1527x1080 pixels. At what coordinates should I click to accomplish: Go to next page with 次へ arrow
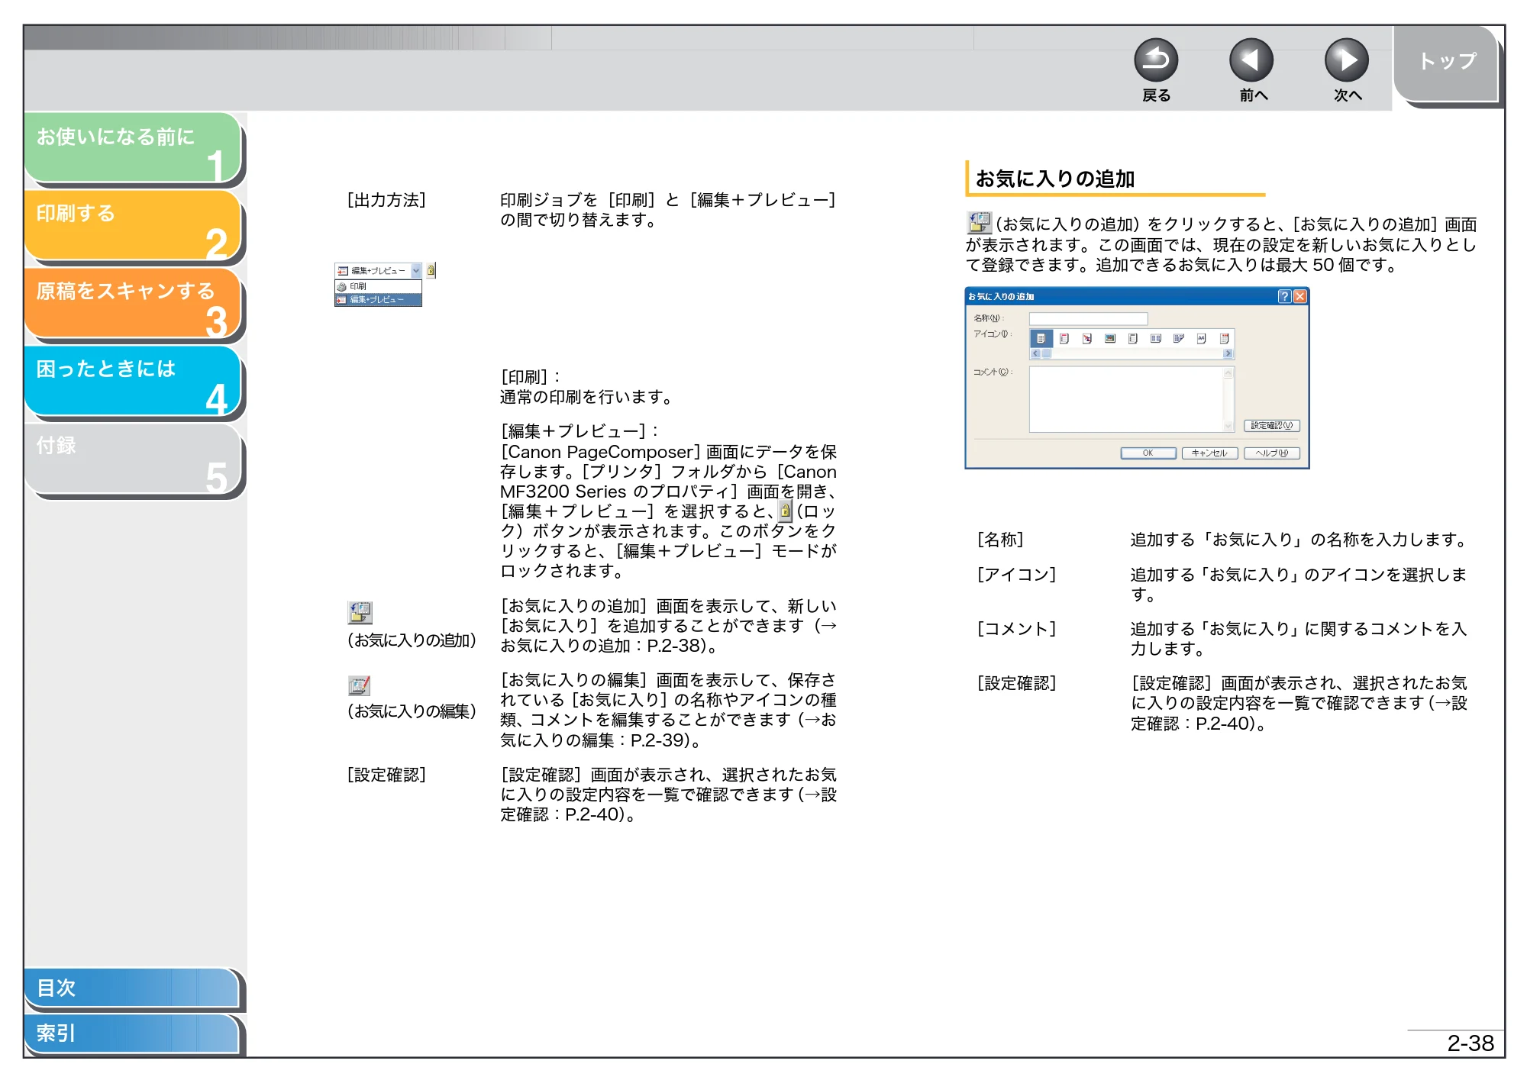pyautogui.click(x=1347, y=60)
